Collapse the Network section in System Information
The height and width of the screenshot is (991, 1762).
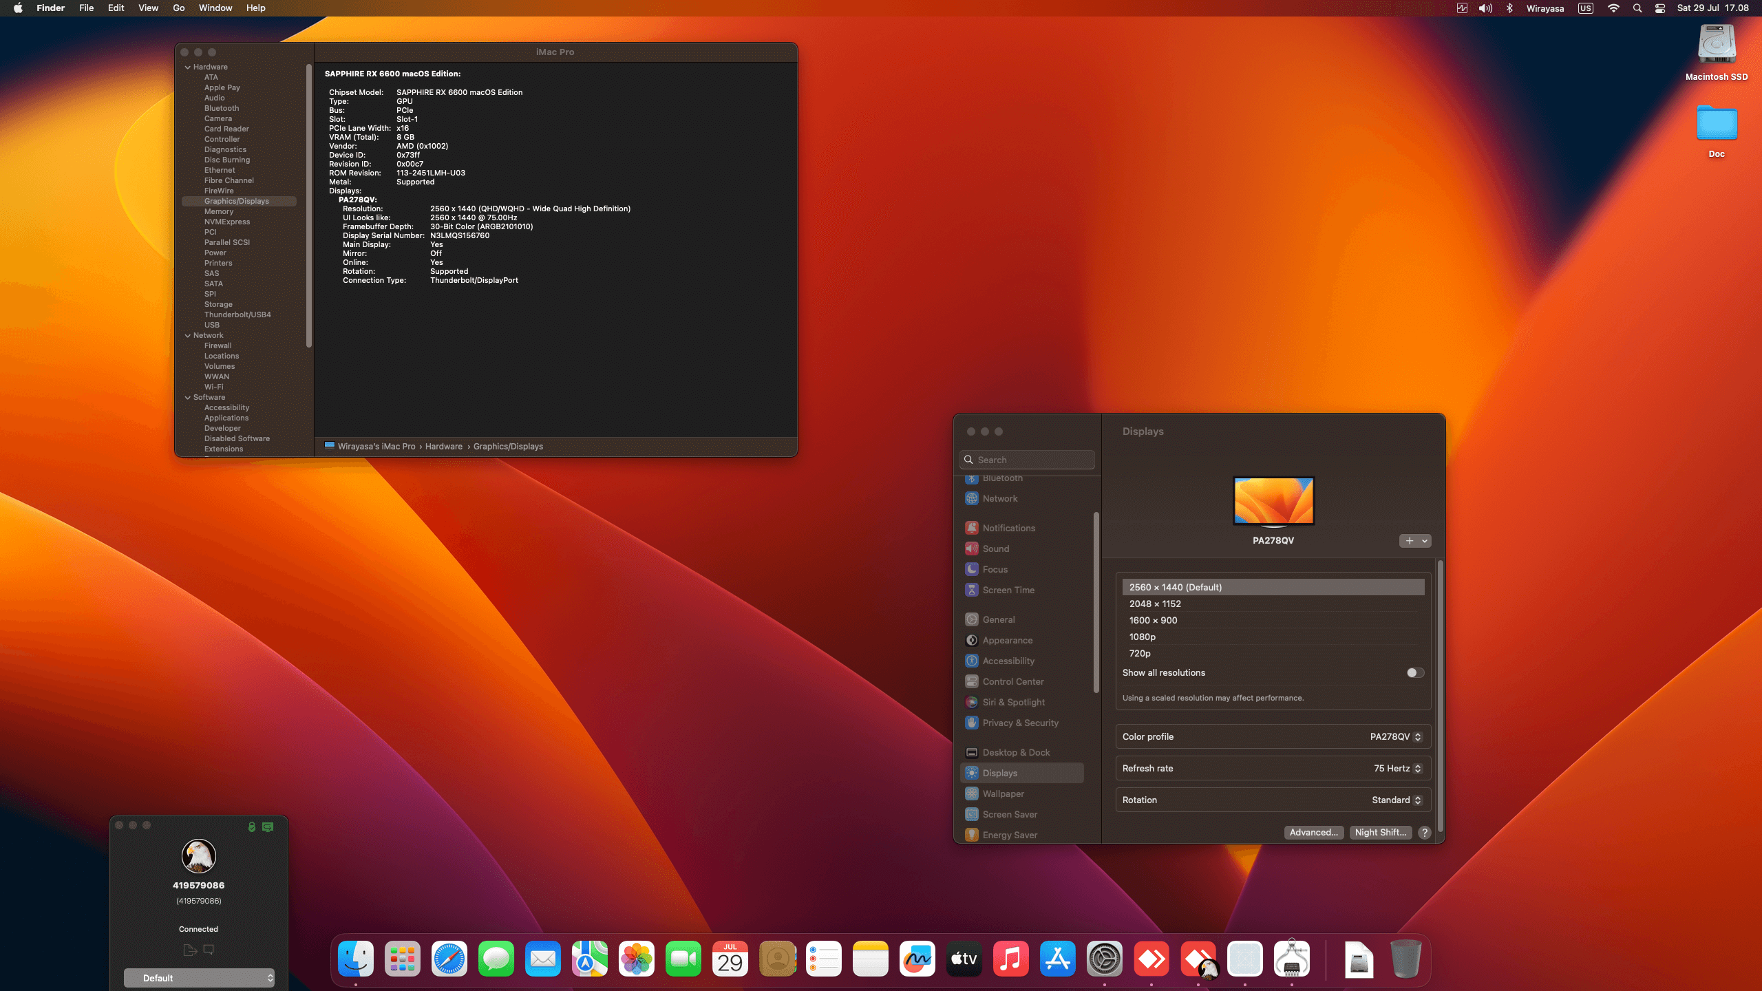[x=188, y=335]
